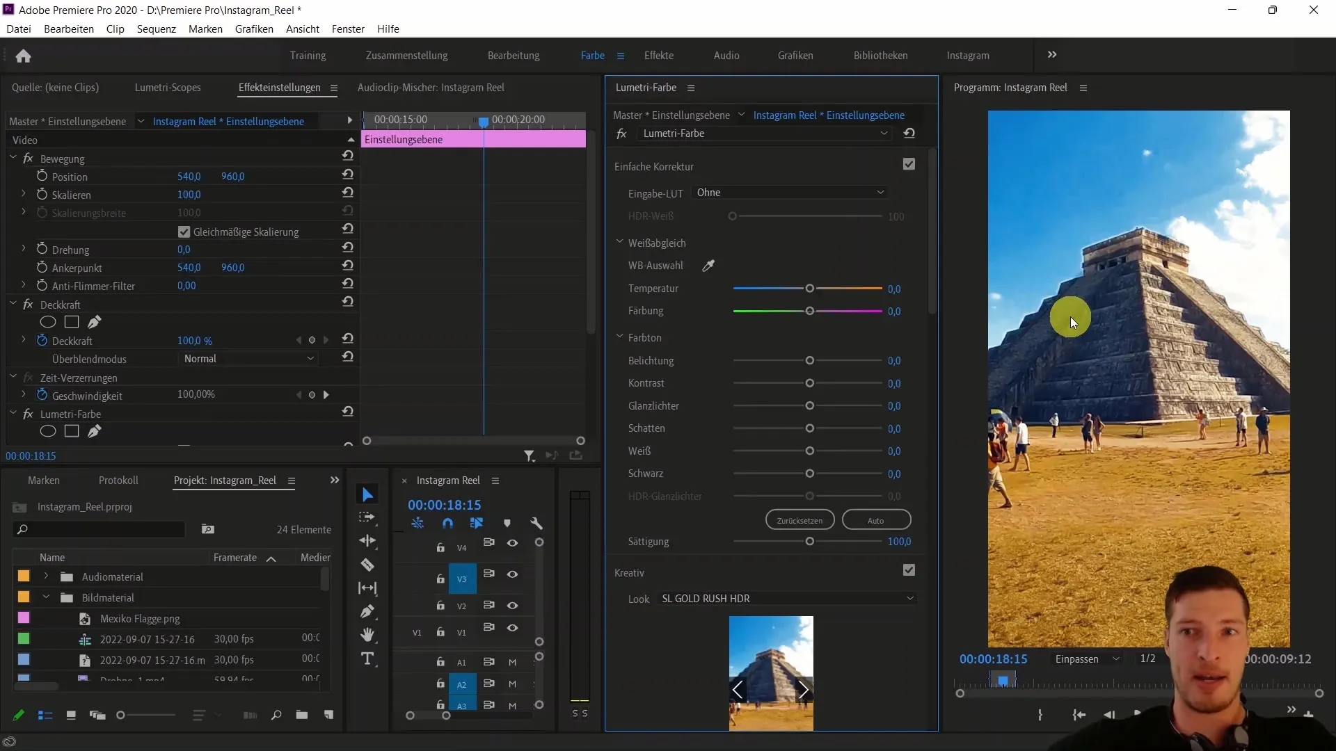
Task: Switch Project panel to icon view
Action: coord(71,715)
